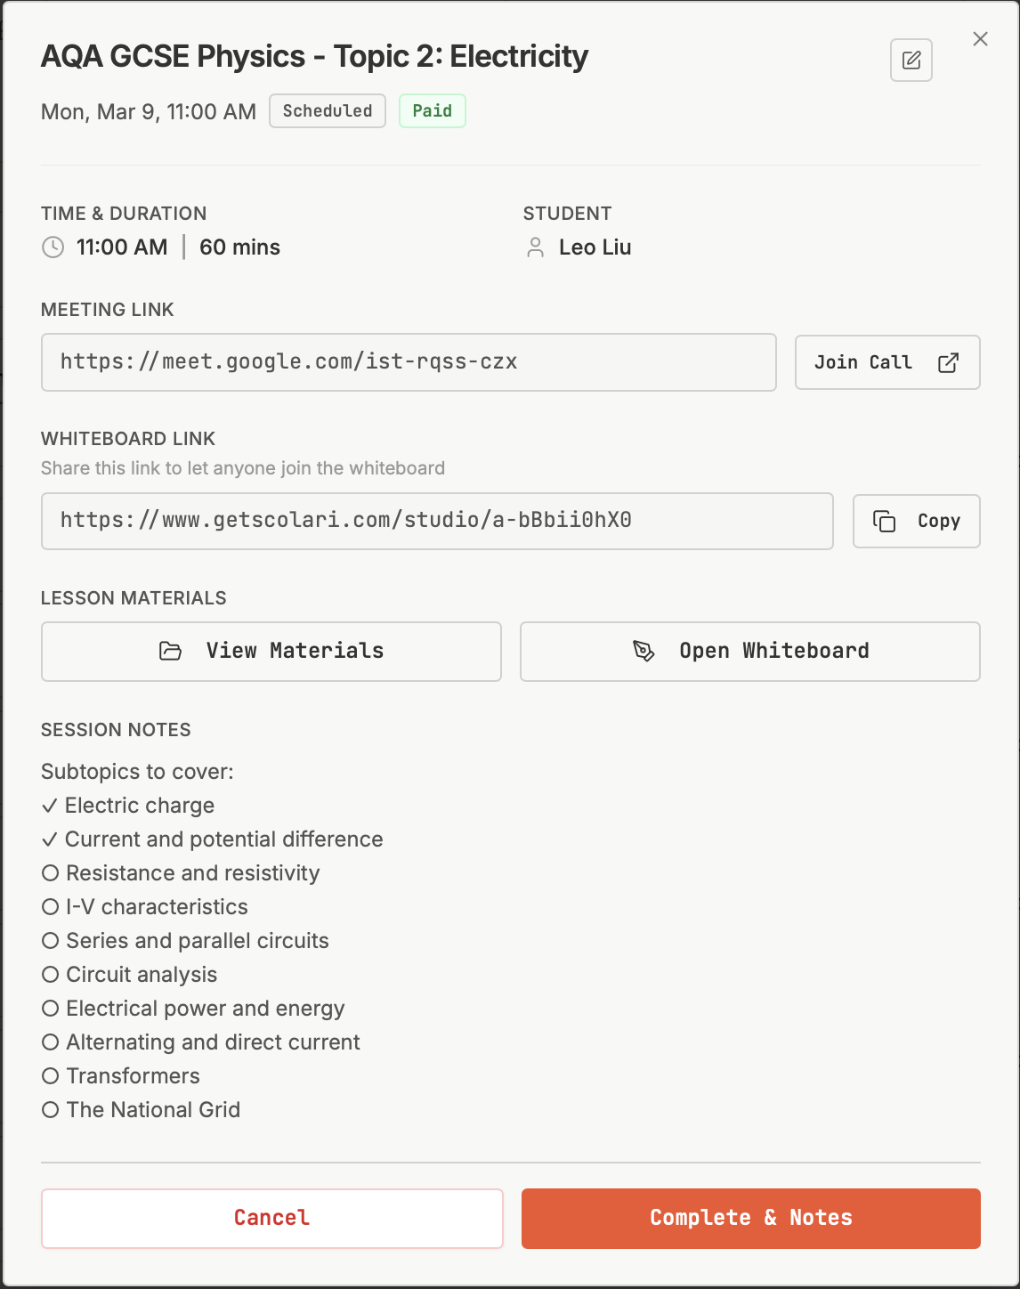Toggle the Transformers subtopic circle

click(x=51, y=1076)
